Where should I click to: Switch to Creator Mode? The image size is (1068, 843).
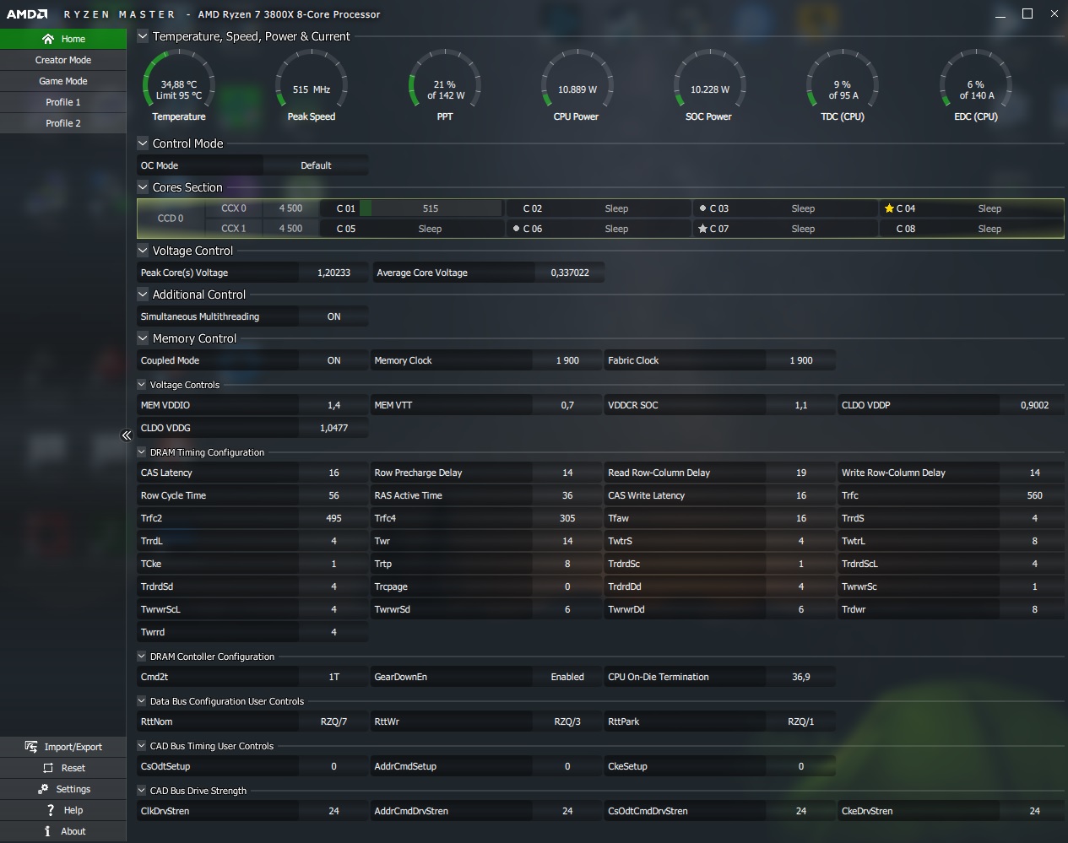(x=63, y=60)
